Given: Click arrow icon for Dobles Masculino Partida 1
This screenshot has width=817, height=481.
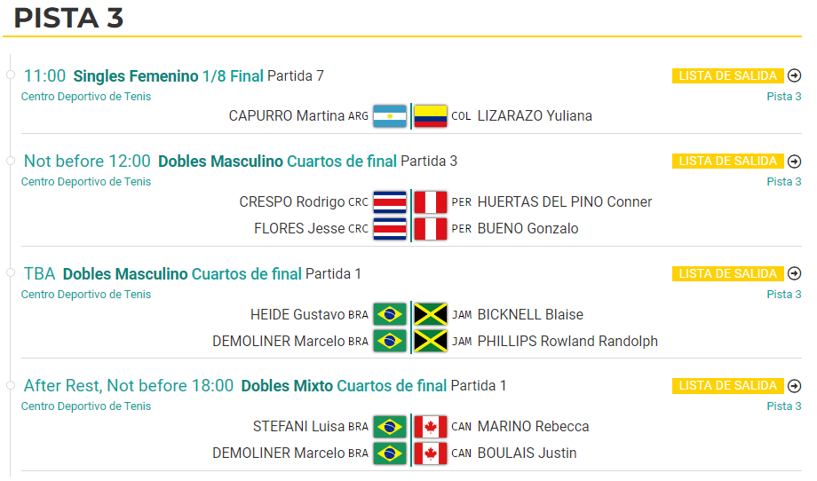Looking at the screenshot, I should tap(794, 274).
